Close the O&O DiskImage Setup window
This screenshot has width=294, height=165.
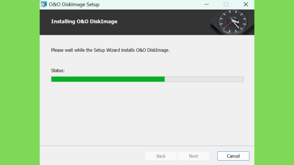pos(246,4)
